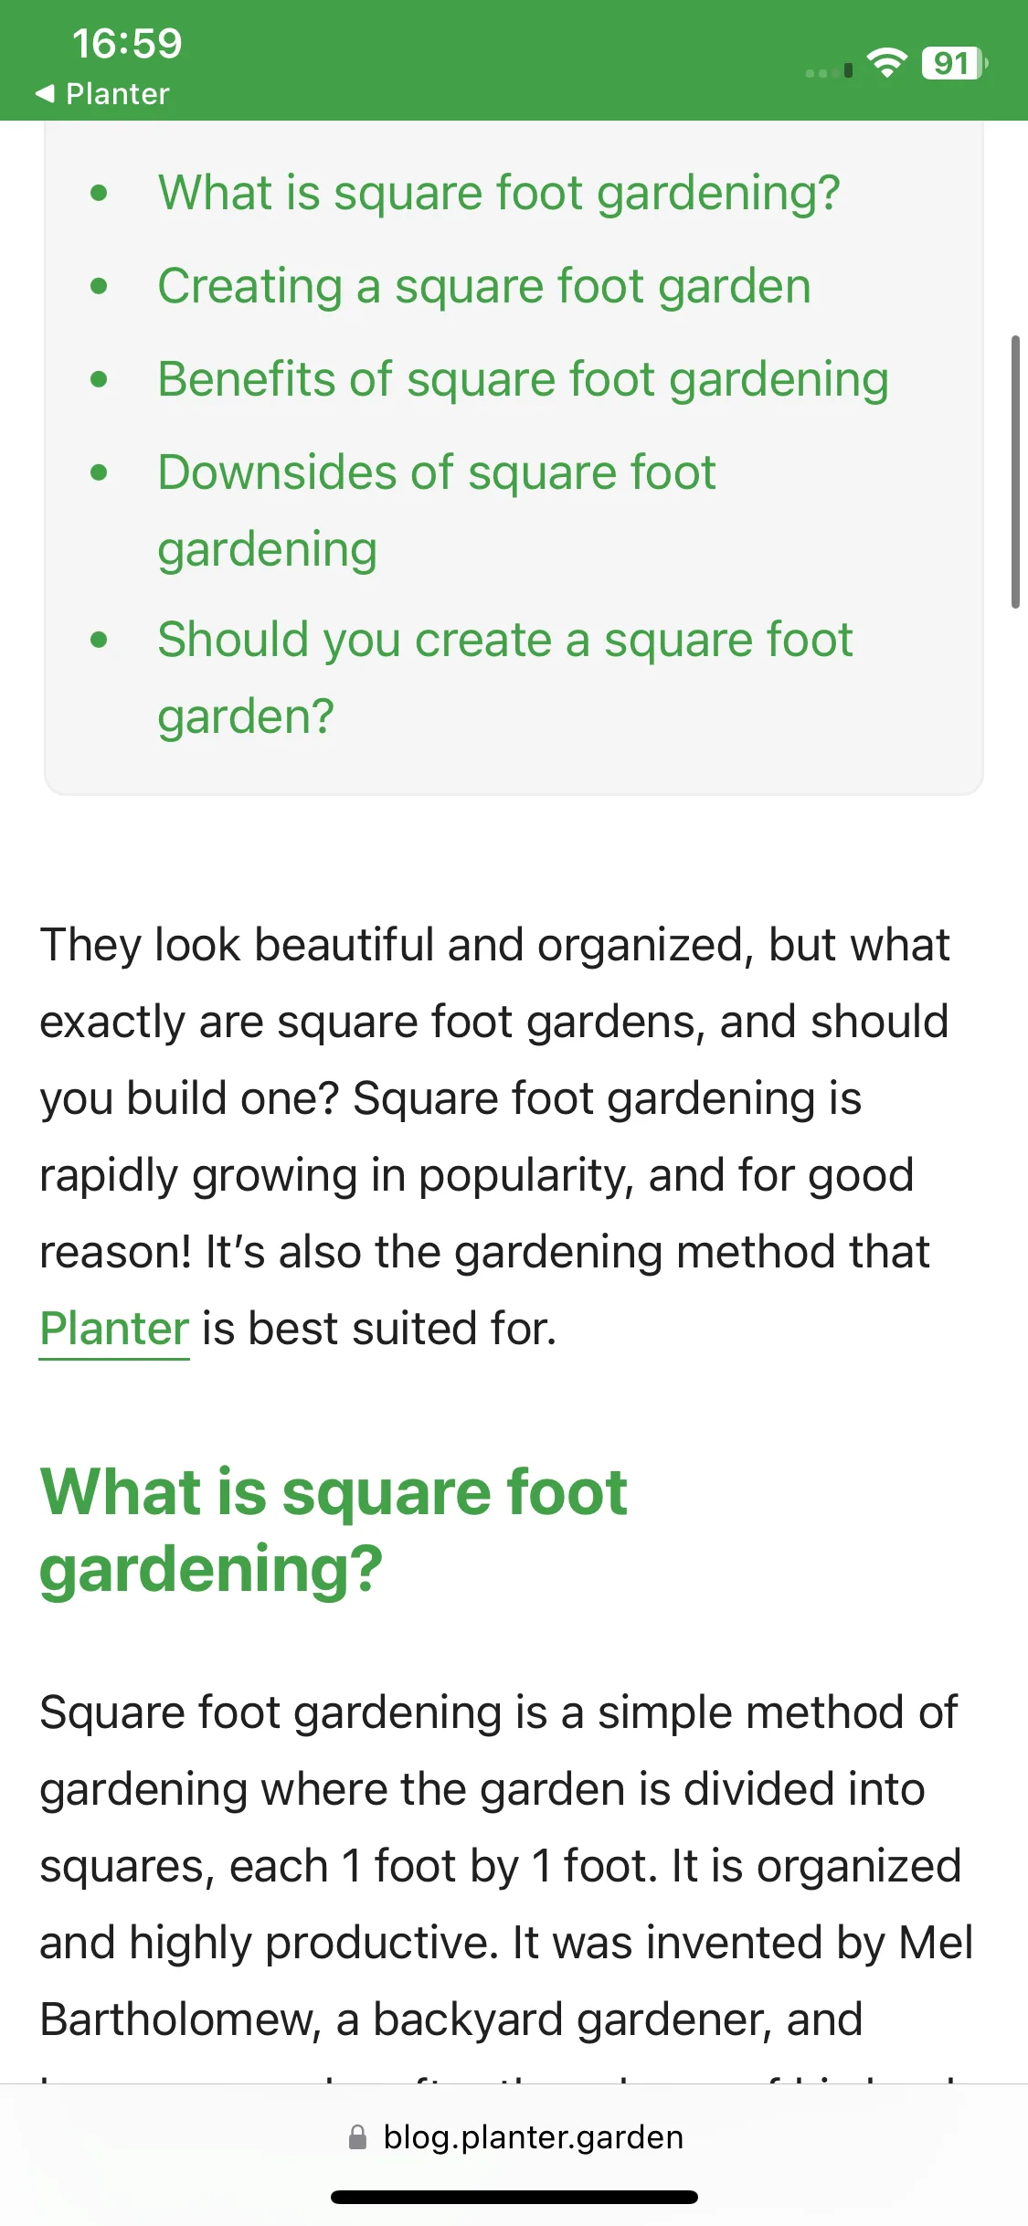
Task: Tap the back arrow to return to Planter
Action: coord(44,93)
